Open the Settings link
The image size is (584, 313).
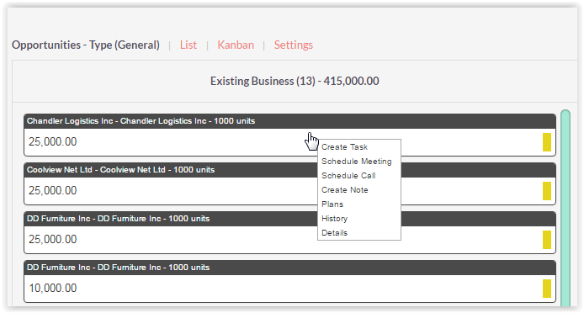click(294, 45)
